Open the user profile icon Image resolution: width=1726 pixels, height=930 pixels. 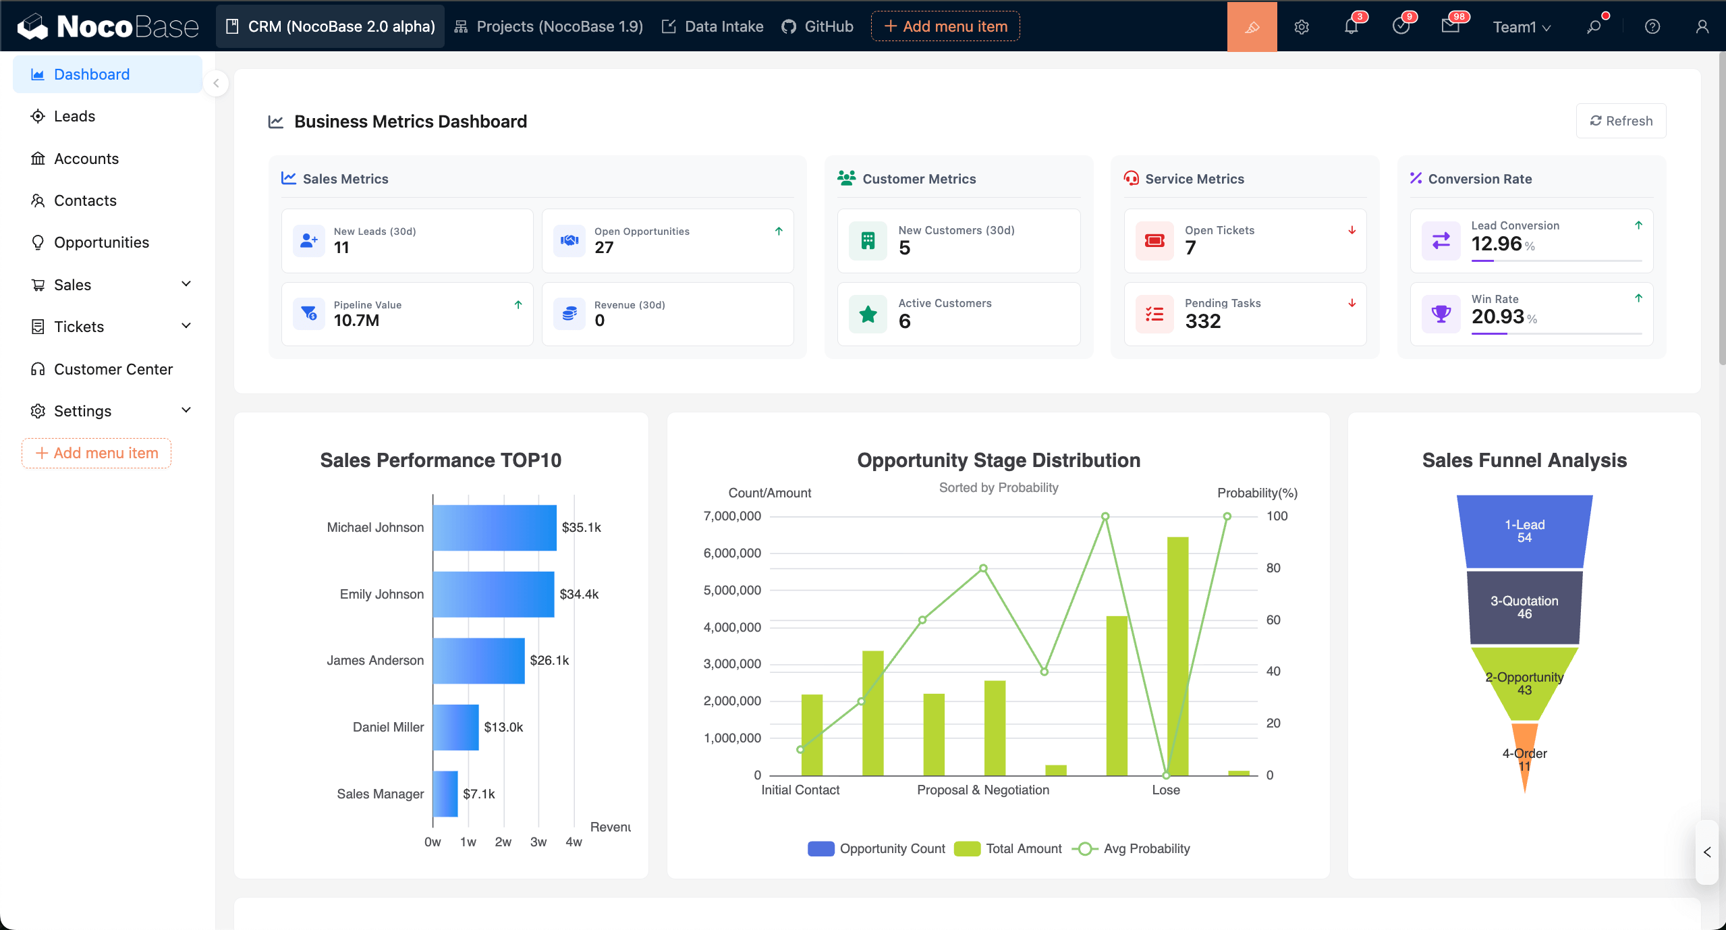(1702, 26)
